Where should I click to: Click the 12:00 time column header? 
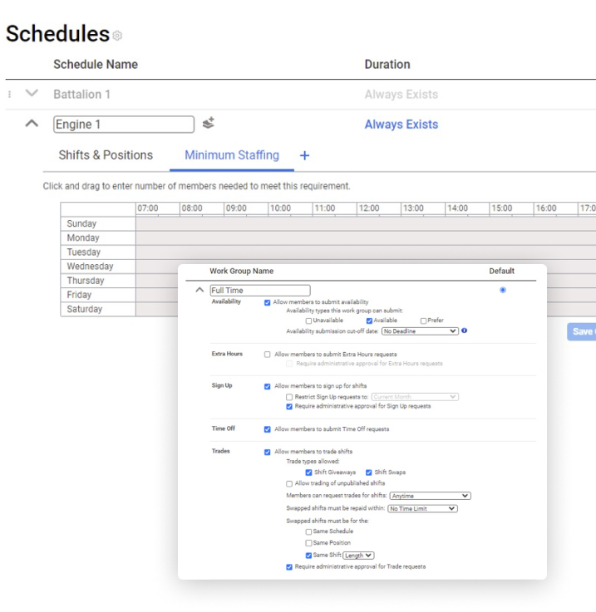tap(369, 208)
